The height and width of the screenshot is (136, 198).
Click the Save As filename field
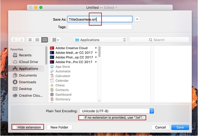(x=100, y=19)
